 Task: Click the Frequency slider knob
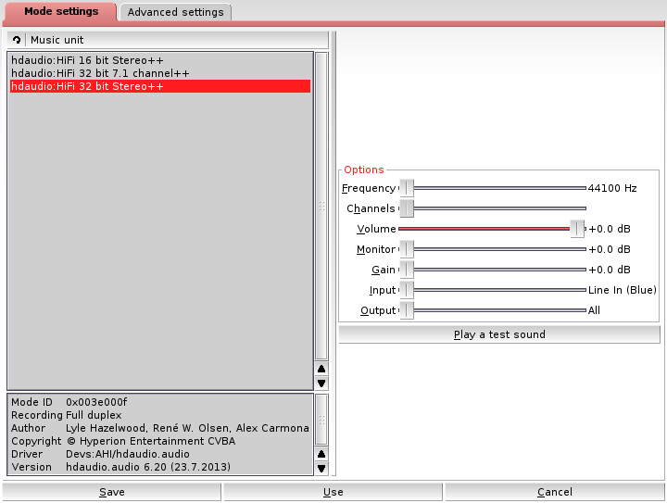pyautogui.click(x=406, y=188)
